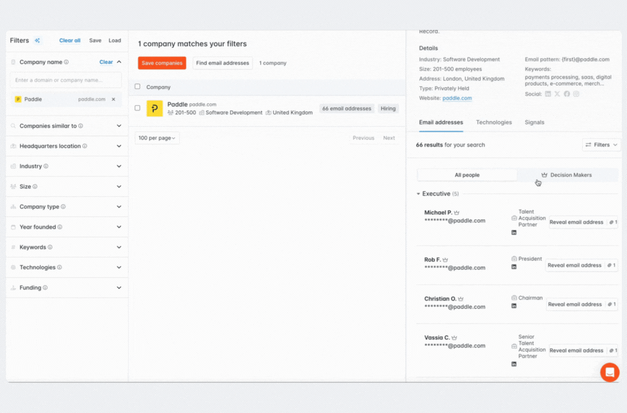Open the paddle.com website link
The width and height of the screenshot is (627, 413).
click(x=457, y=98)
